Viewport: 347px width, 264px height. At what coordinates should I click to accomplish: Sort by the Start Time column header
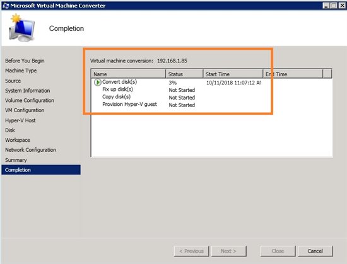(x=233, y=74)
